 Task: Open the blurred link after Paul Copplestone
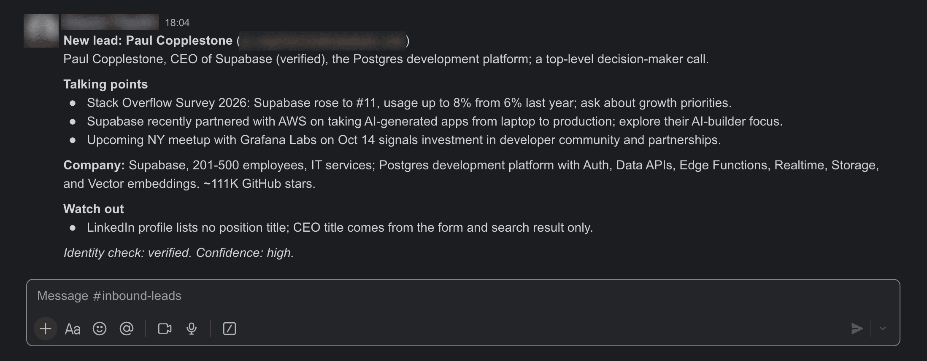(323, 41)
